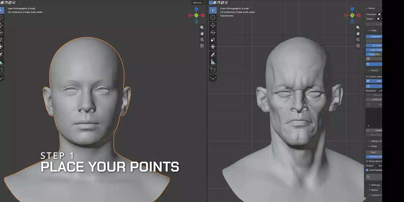
Task: Choose intersect selection mode in left viewport header
Action: pos(13,2)
